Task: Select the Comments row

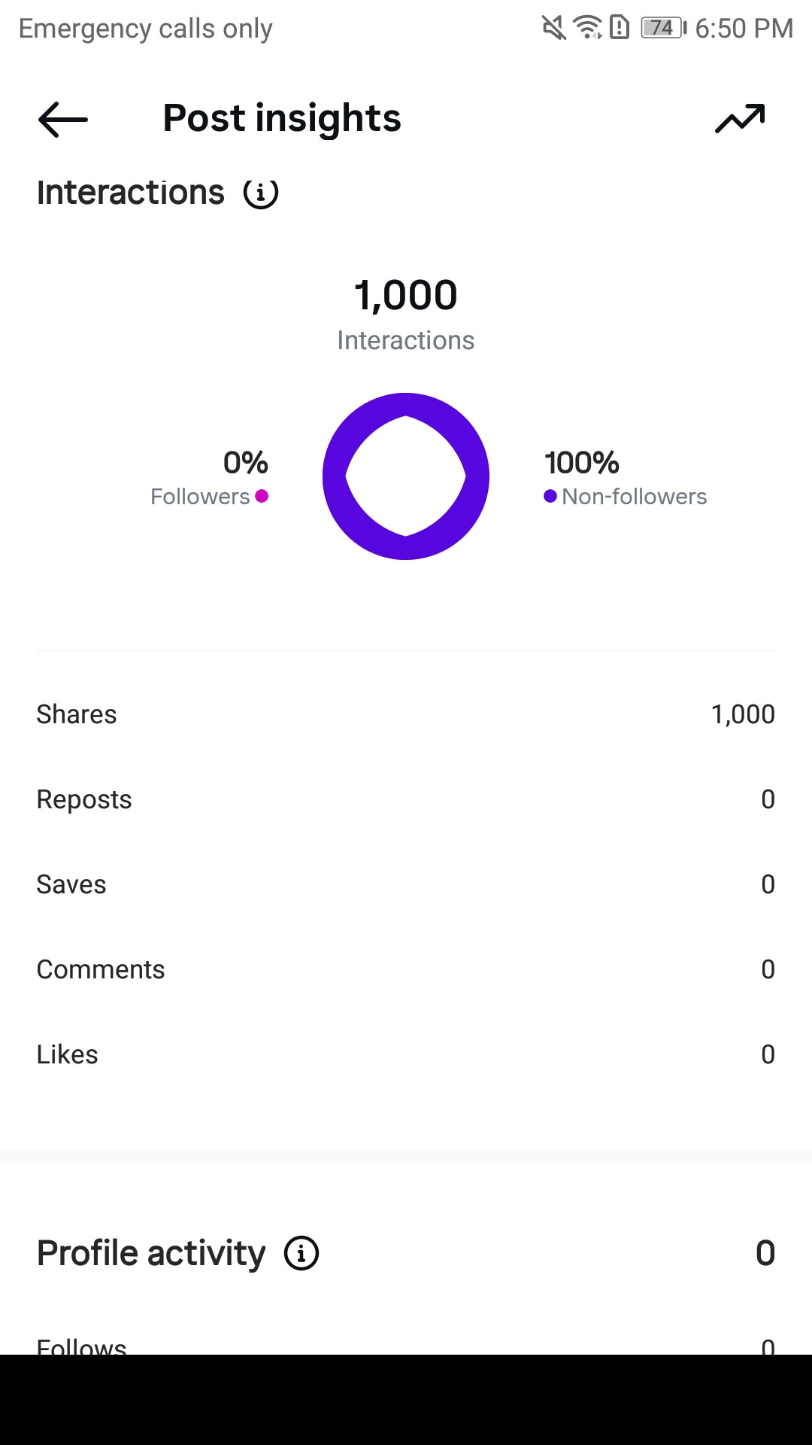Action: (x=406, y=969)
